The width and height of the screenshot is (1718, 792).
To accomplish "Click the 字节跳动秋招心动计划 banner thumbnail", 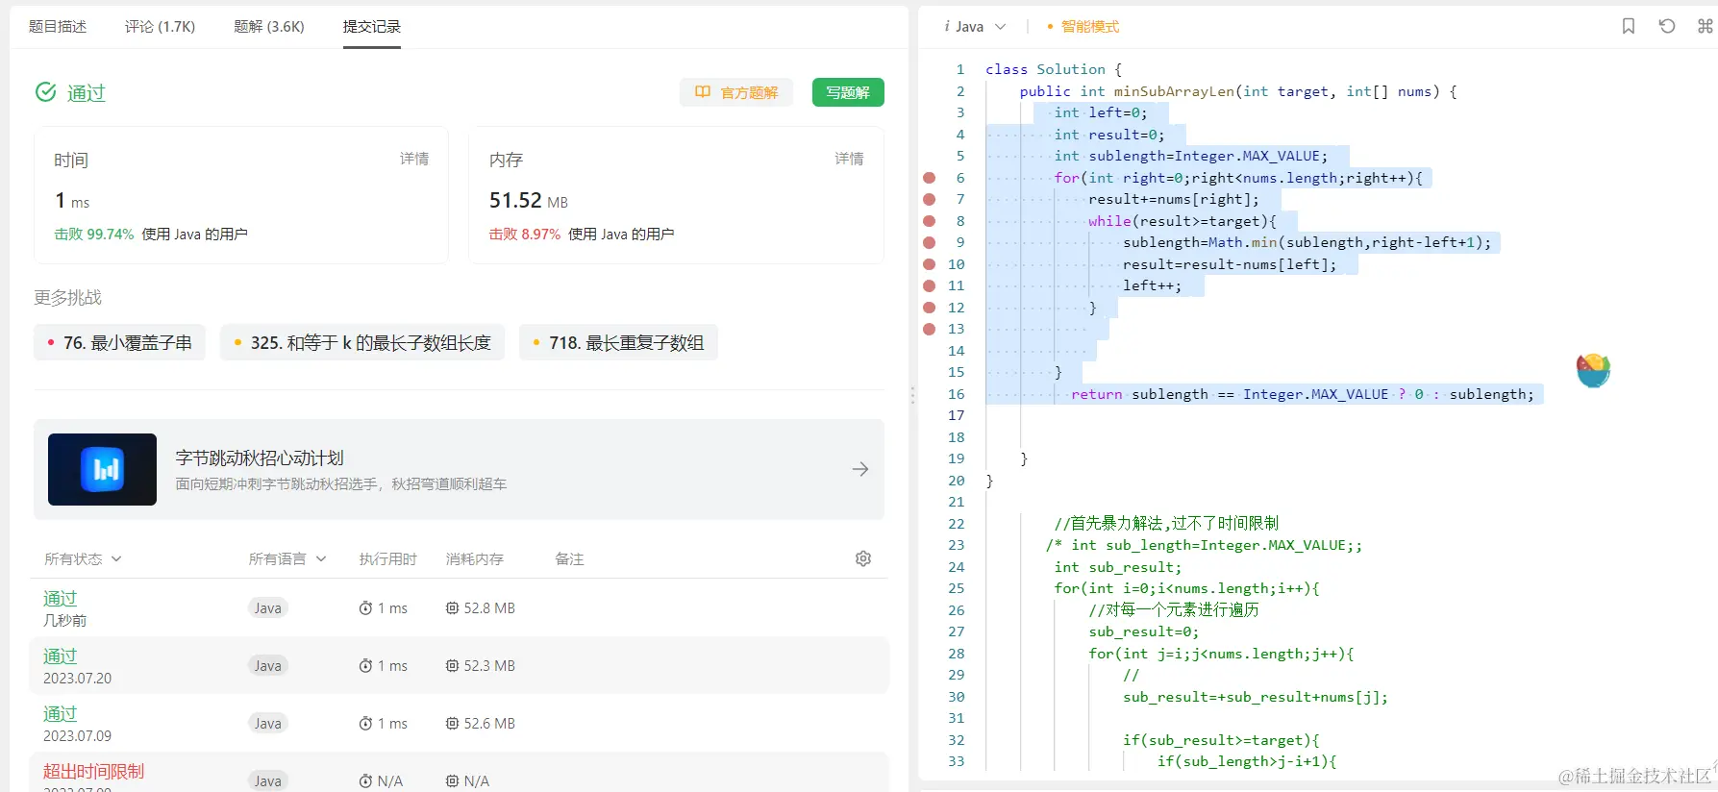I will pyautogui.click(x=102, y=469).
